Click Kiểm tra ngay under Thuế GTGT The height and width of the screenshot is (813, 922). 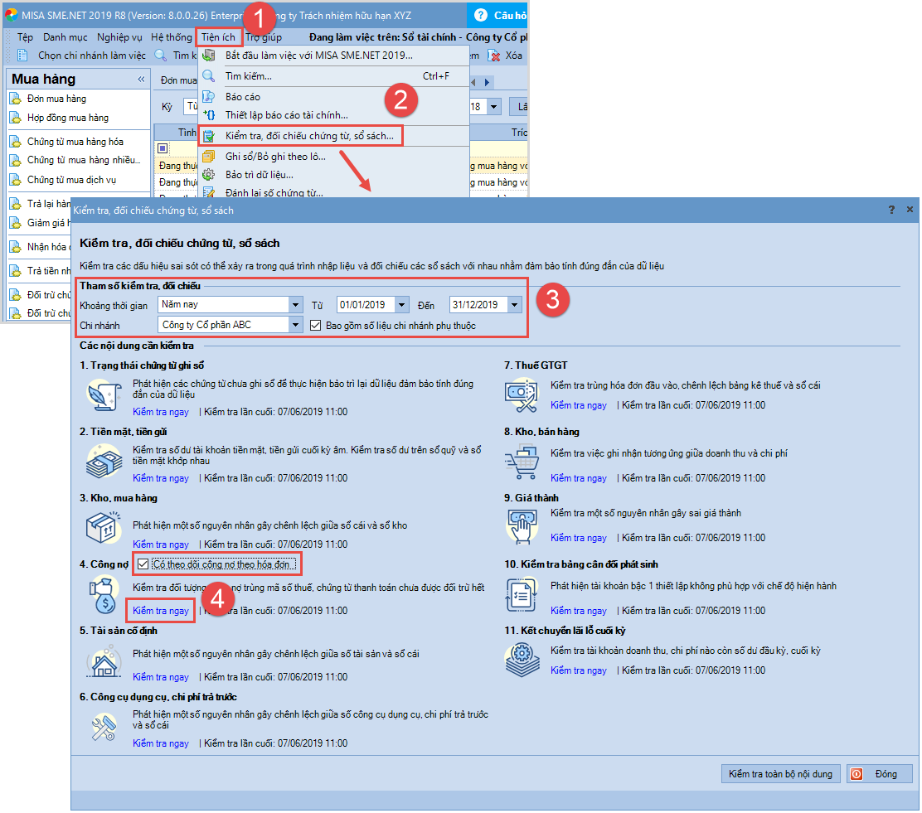pyautogui.click(x=579, y=405)
